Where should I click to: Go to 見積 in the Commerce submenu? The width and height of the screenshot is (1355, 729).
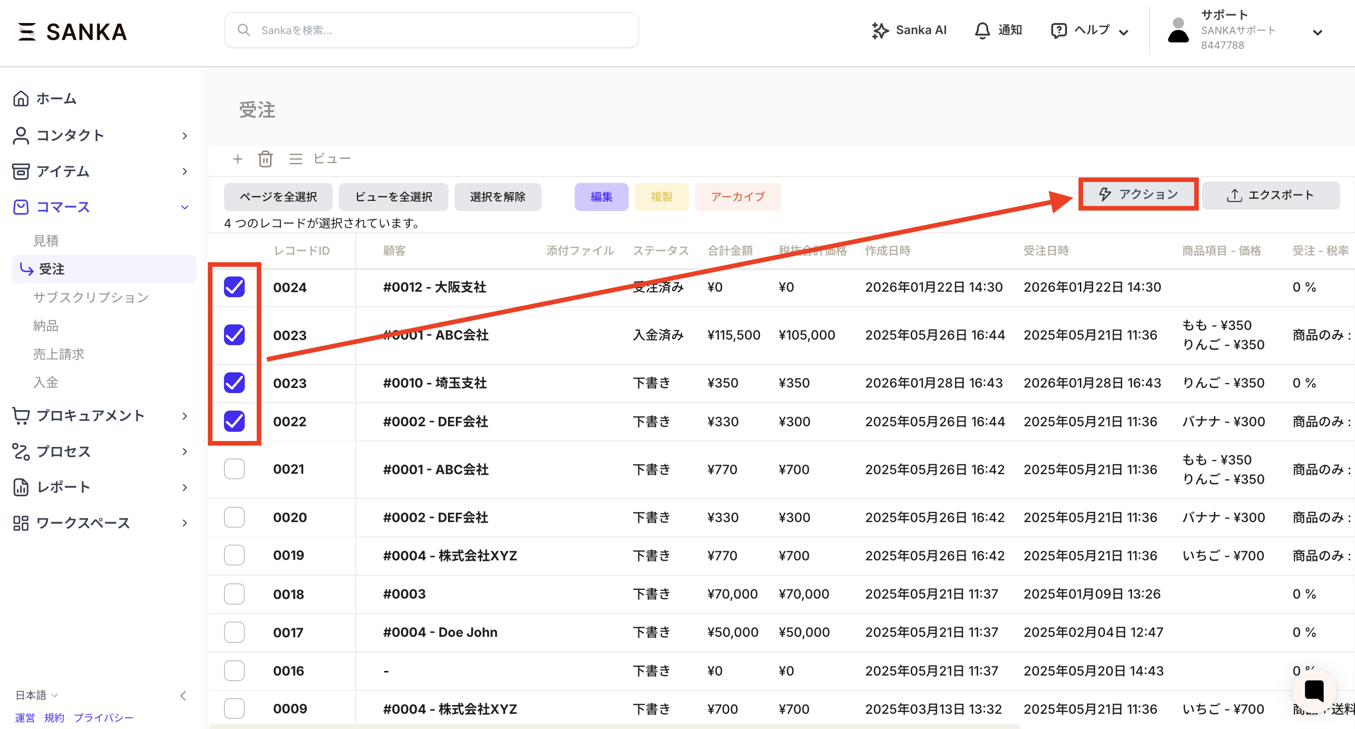click(46, 241)
